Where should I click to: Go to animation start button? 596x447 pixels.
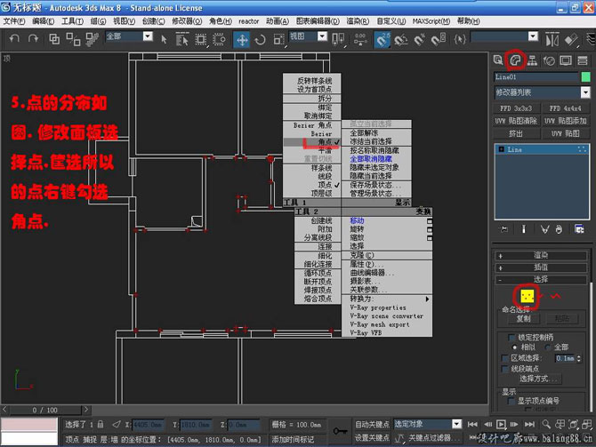472,424
